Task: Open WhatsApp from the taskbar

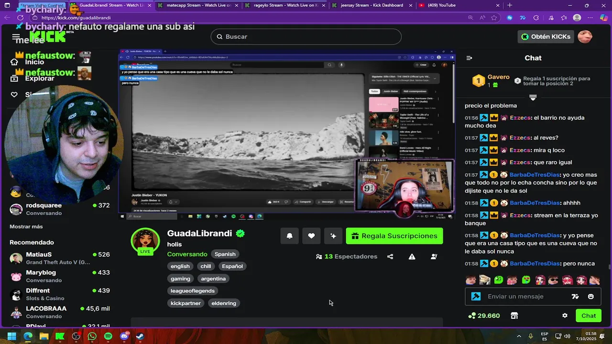Action: 92,336
